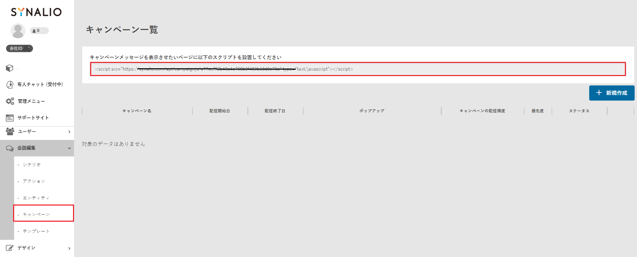Click the デザイン pencil icon
The image size is (637, 257).
[x=10, y=248]
